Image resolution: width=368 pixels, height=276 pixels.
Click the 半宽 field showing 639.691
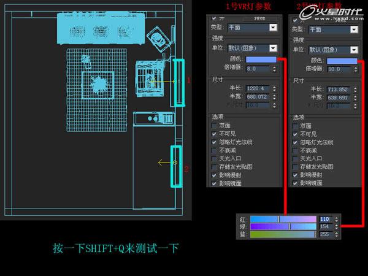(x=339, y=98)
